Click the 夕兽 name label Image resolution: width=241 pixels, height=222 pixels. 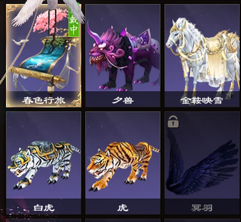click(x=123, y=101)
